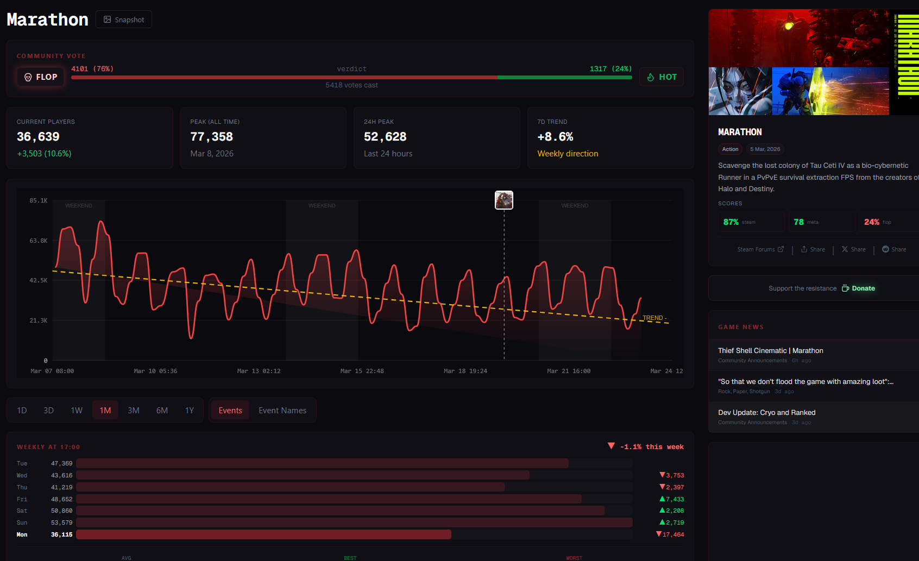Click the Donate coffee cup icon
This screenshot has width=919, height=561.
845,288
